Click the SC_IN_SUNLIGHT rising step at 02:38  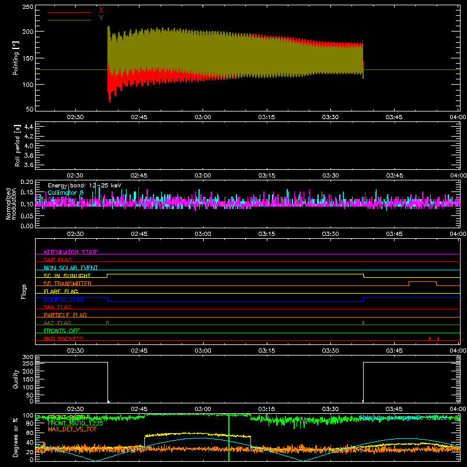107,276
